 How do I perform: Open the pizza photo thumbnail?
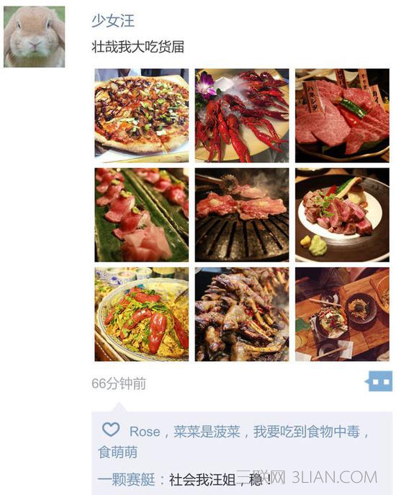pyautogui.click(x=142, y=115)
